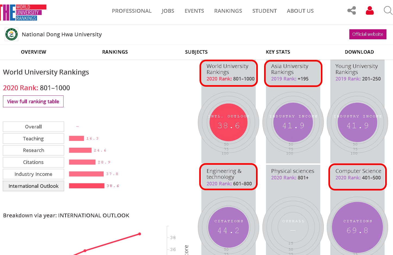The width and height of the screenshot is (393, 255).
Task: Switch to the Download tab
Action: pos(359,52)
